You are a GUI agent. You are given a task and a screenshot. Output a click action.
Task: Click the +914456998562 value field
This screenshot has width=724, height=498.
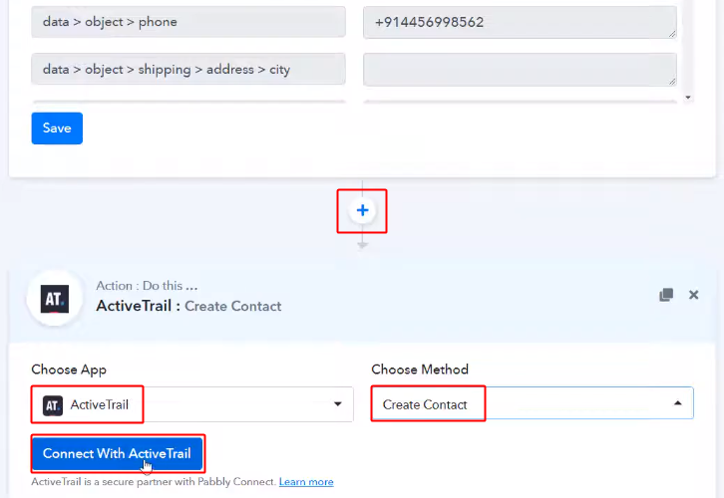520,22
